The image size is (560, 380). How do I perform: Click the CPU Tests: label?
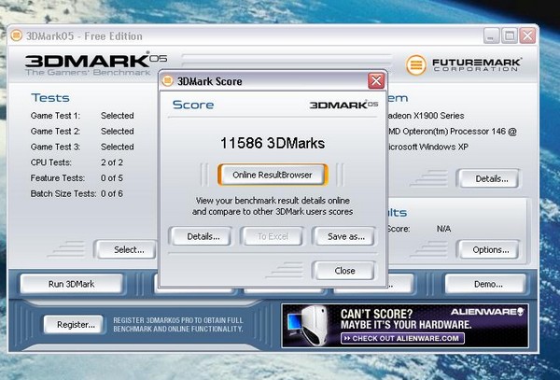(50, 162)
